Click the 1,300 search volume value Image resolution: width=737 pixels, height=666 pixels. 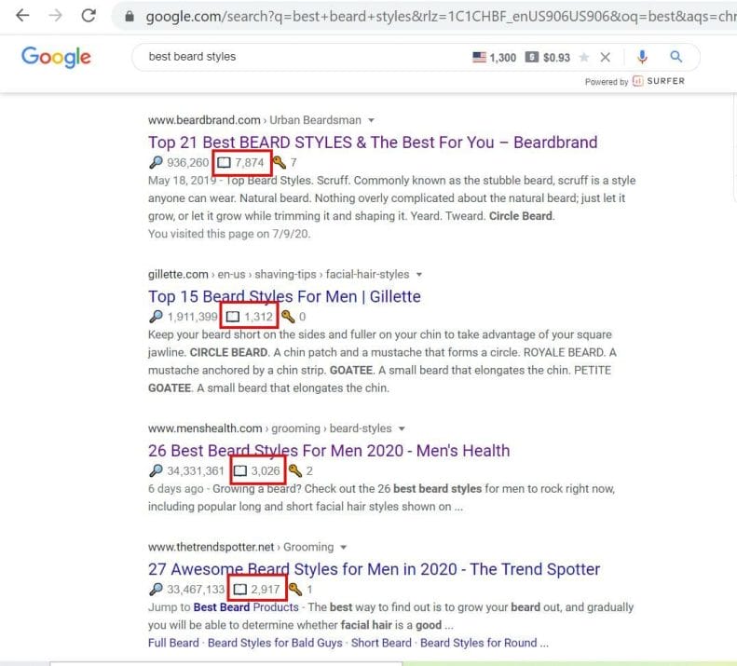[x=503, y=58]
